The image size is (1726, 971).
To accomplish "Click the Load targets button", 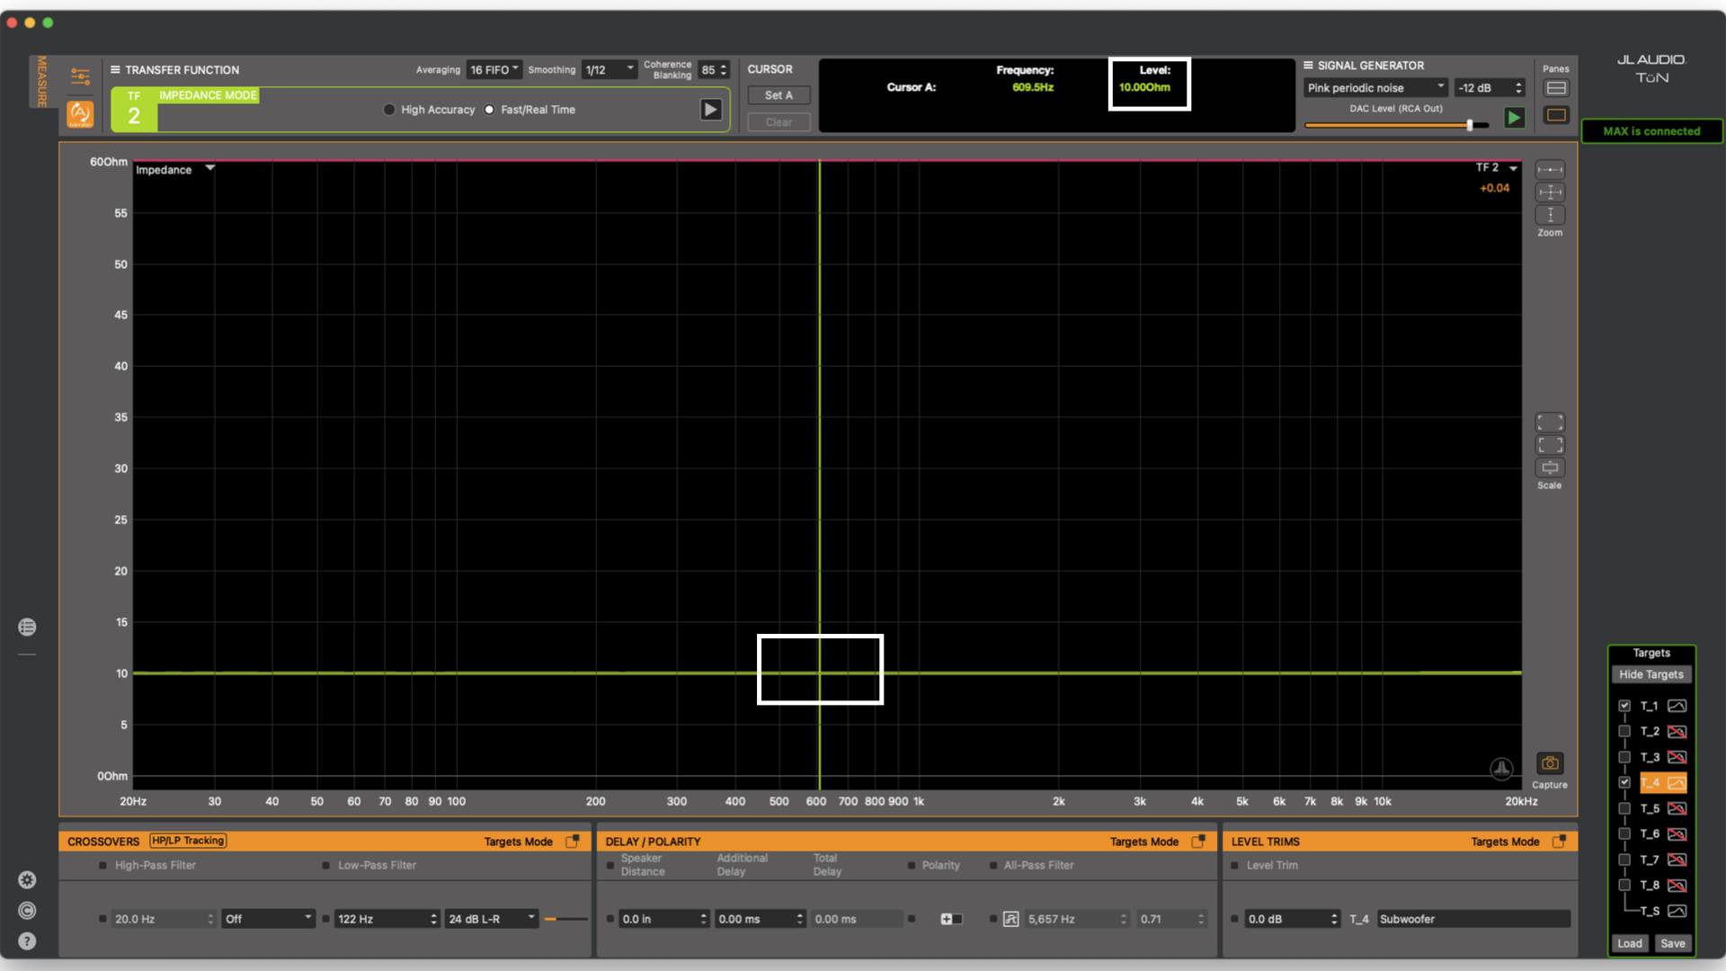I will [x=1630, y=943].
